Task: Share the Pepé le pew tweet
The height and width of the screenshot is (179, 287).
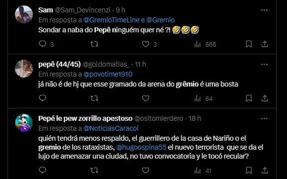Action: click(265, 170)
